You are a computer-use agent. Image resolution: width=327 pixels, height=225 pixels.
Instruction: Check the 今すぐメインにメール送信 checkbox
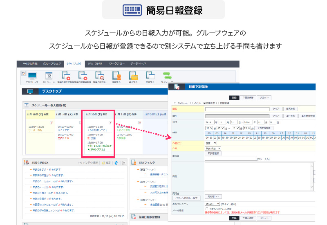coord(207,208)
